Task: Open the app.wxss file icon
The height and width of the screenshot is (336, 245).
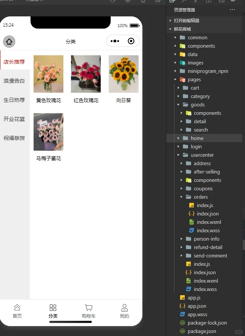Action: (182, 314)
